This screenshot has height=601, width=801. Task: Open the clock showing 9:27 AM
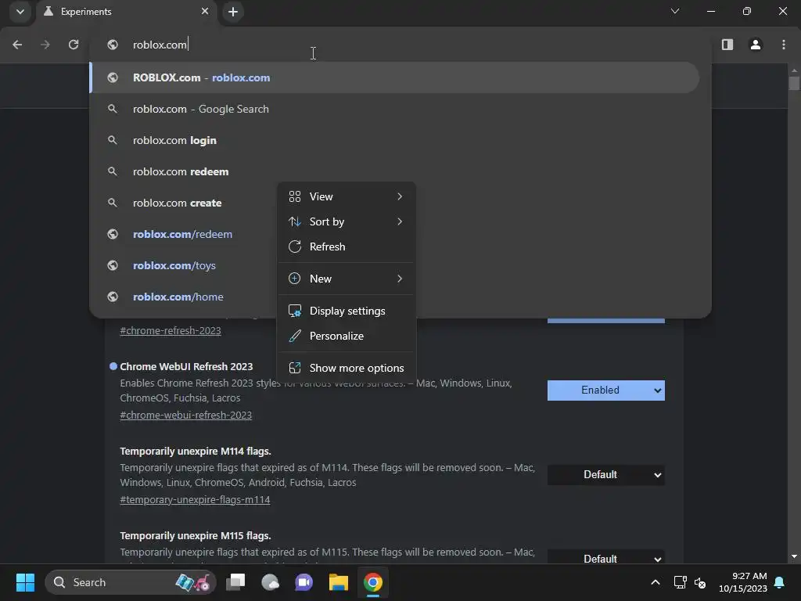[x=743, y=582]
